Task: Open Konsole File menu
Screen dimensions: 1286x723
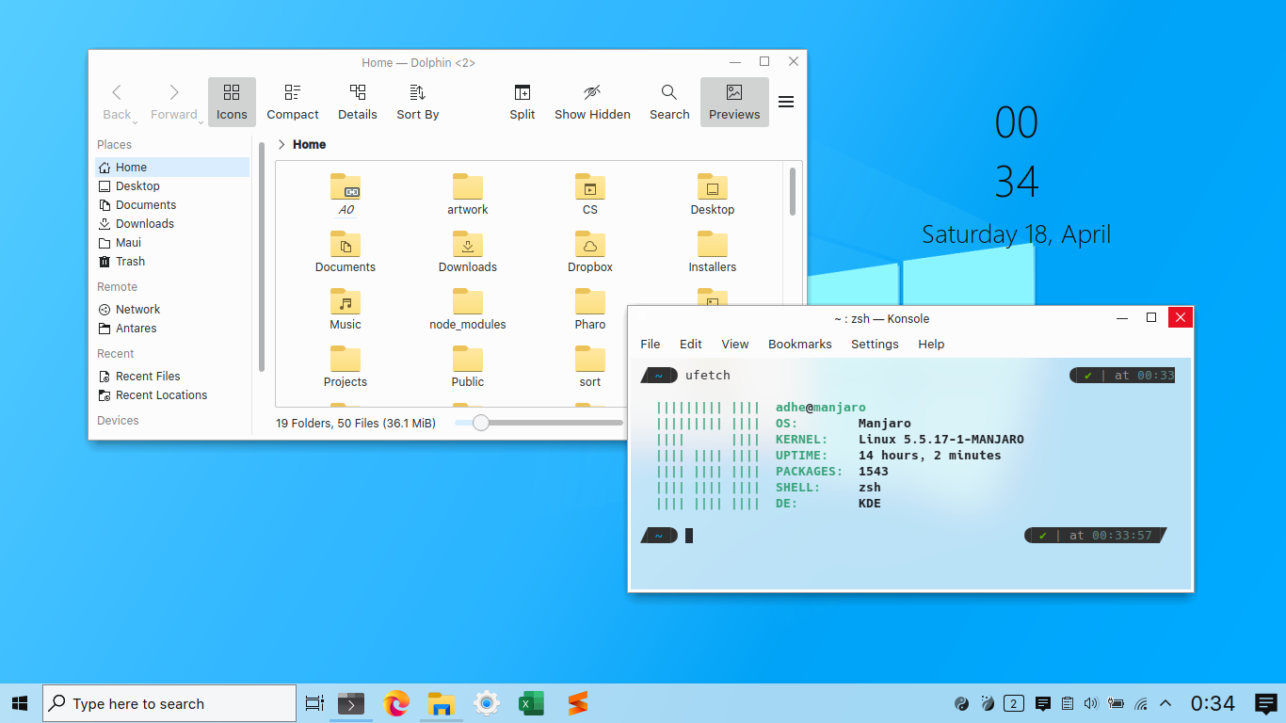Action: [x=651, y=344]
